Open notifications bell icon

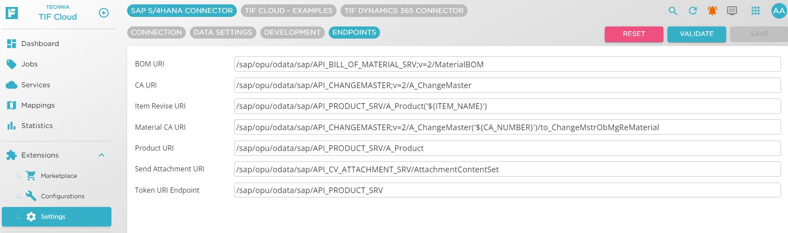pyautogui.click(x=712, y=11)
